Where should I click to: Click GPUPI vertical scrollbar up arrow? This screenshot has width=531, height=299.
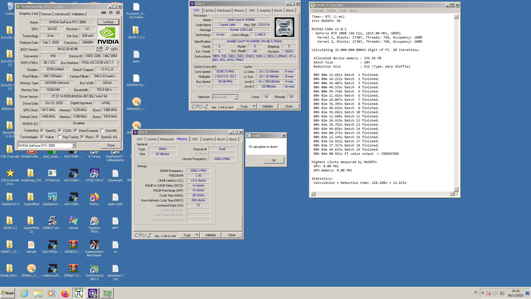456,17
